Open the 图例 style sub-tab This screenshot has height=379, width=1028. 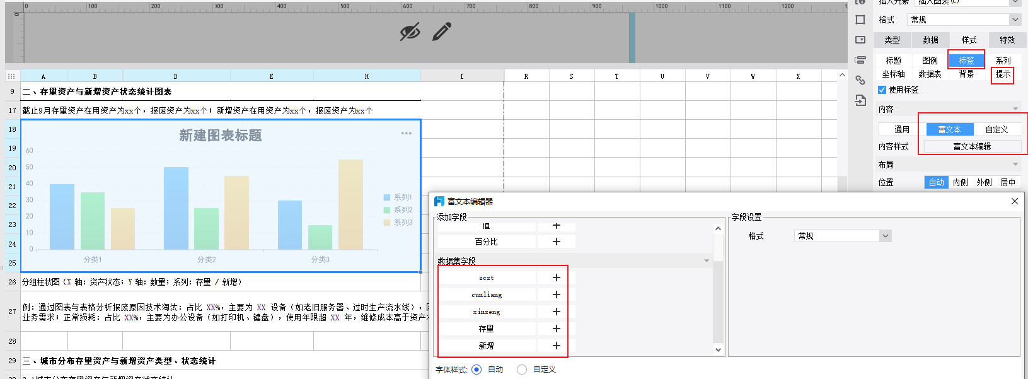pos(930,61)
